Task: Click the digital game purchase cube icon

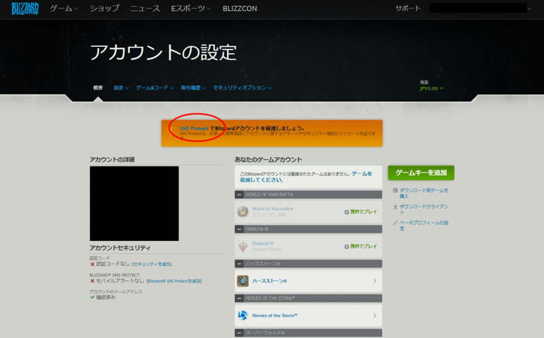Action: coord(394,190)
